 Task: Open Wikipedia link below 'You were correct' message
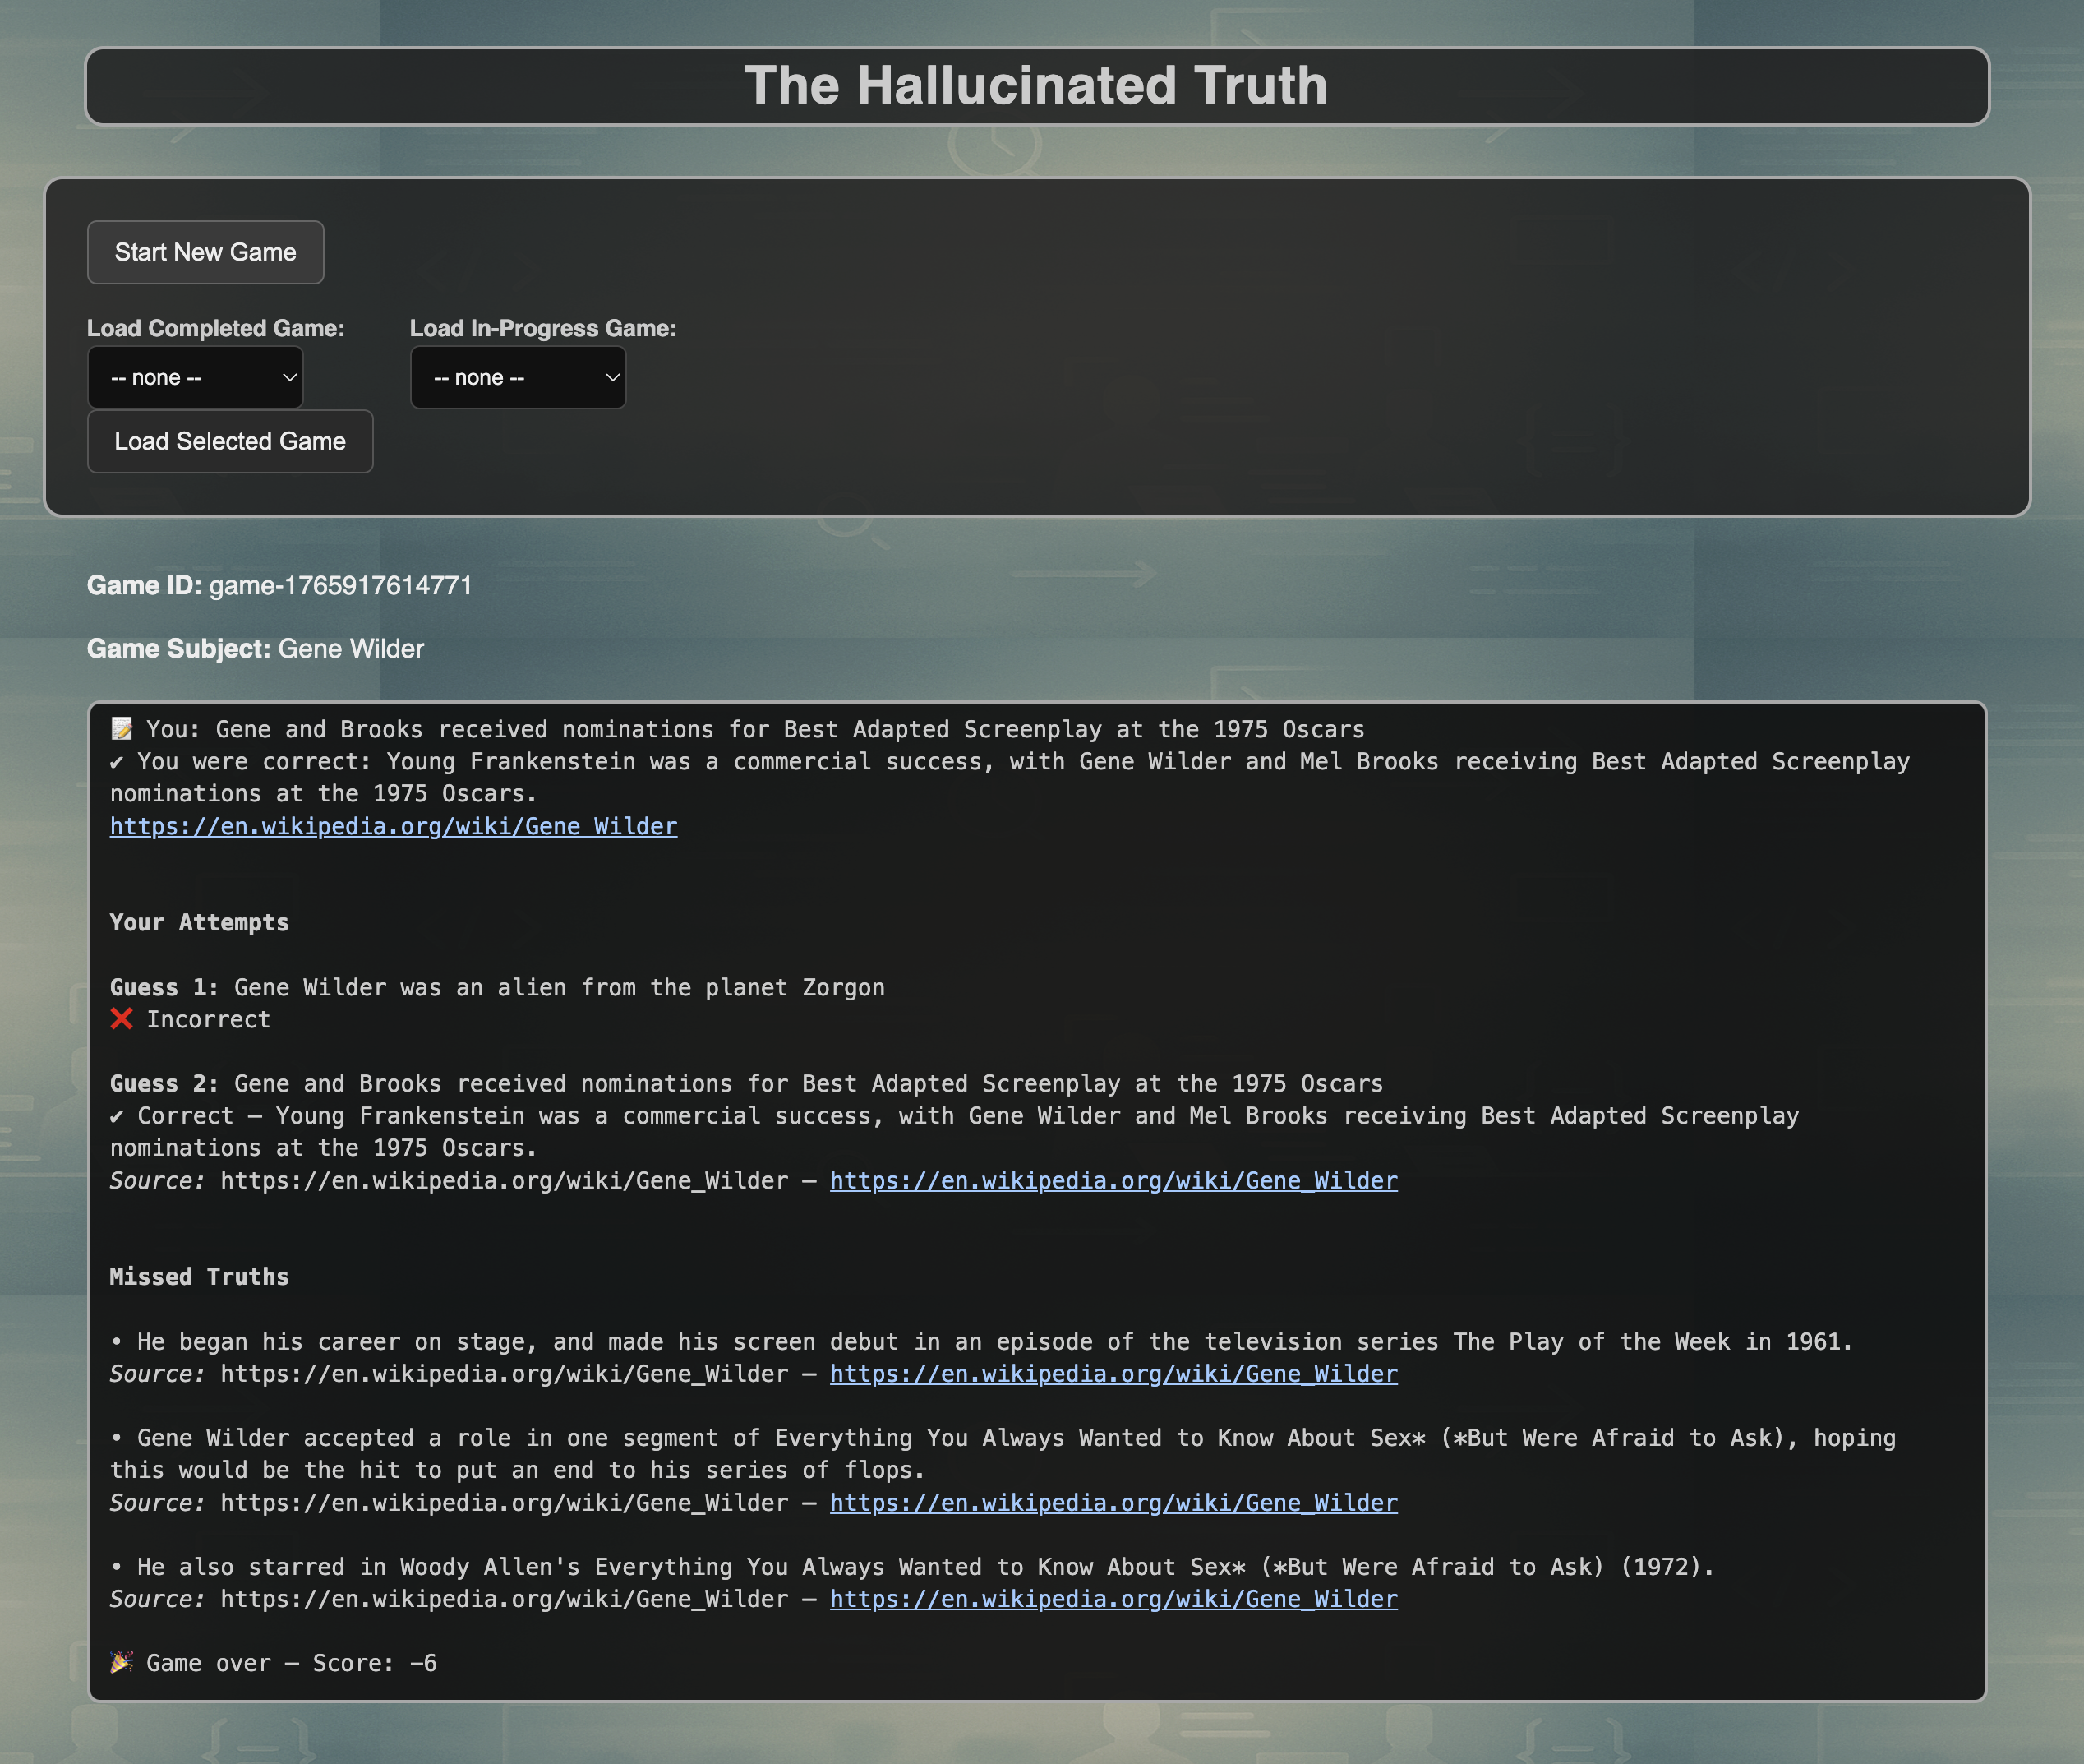394,826
